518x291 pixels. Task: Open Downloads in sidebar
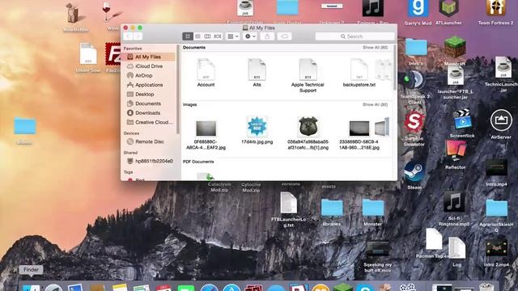(x=148, y=113)
